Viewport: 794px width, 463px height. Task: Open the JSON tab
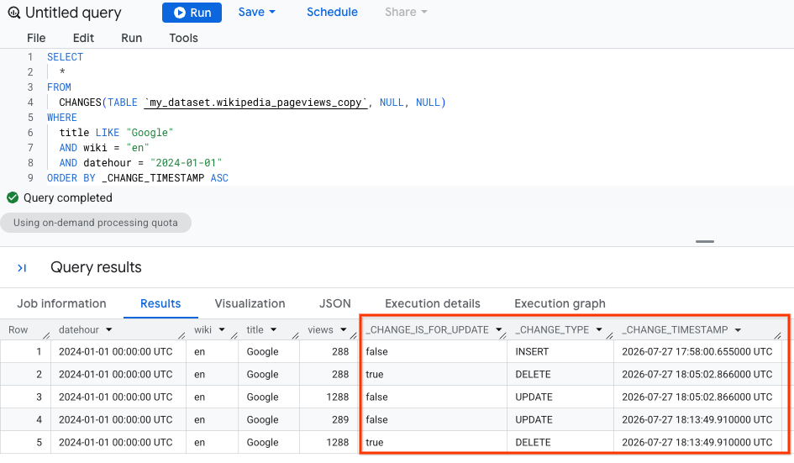(x=334, y=303)
